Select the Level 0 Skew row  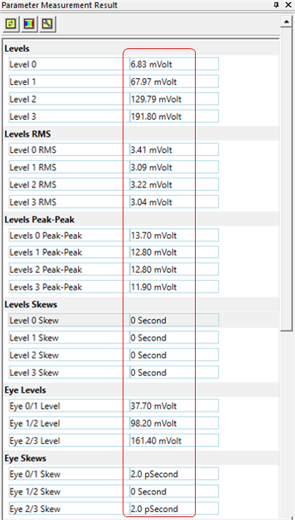(x=114, y=320)
